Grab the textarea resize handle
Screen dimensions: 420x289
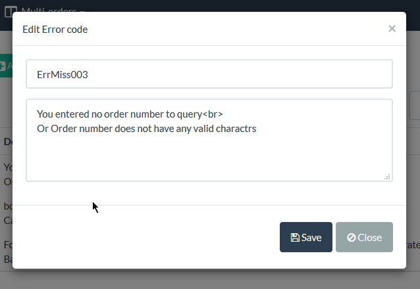click(x=387, y=176)
